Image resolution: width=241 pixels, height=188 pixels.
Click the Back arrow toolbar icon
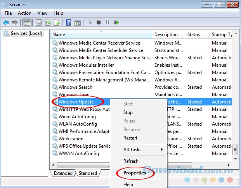[x=6, y=23]
